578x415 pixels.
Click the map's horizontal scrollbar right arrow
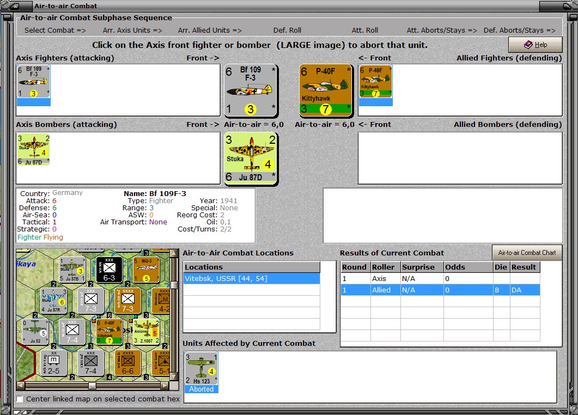coord(165,386)
